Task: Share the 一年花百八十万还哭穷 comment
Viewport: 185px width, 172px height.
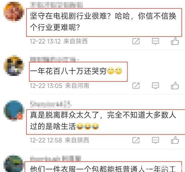Action: click(136, 86)
